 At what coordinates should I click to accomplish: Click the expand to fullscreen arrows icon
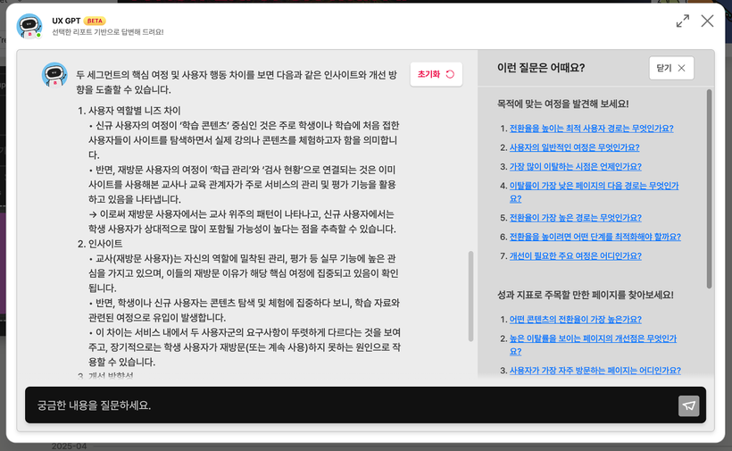tap(683, 21)
